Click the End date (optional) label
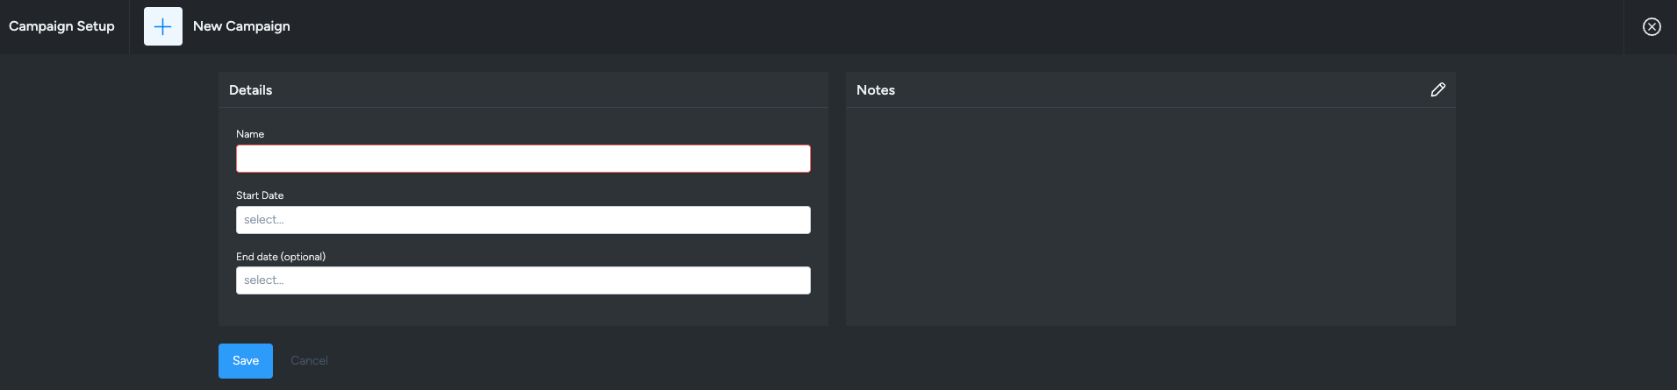 [x=281, y=257]
